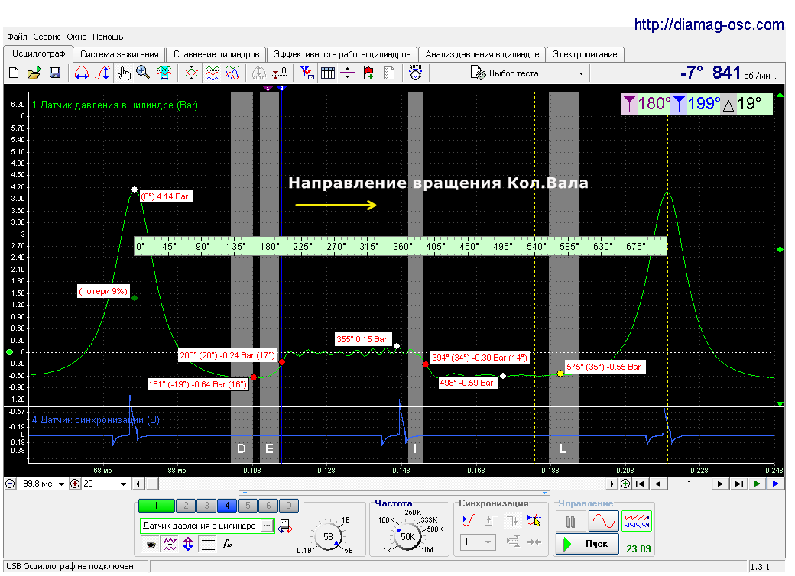Image resolution: width=795 pixels, height=576 pixels.
Task: Click the vertical waveform compress icon
Action: (x=190, y=73)
